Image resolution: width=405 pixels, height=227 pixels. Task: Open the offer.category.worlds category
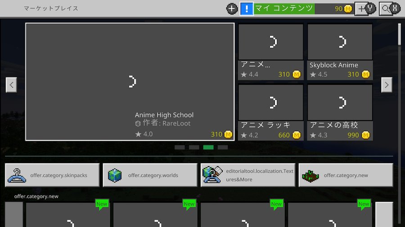150,175
